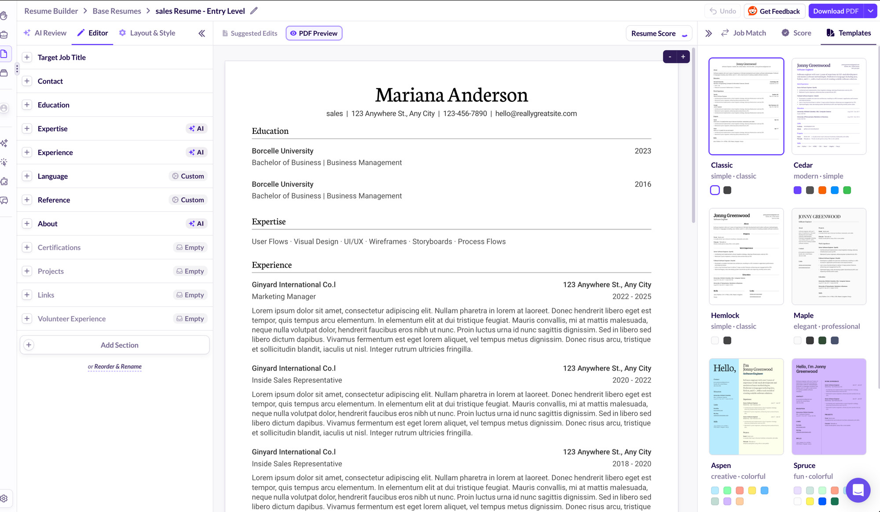Switch to PDF Preview view
Image resolution: width=880 pixels, height=512 pixels.
click(x=314, y=33)
